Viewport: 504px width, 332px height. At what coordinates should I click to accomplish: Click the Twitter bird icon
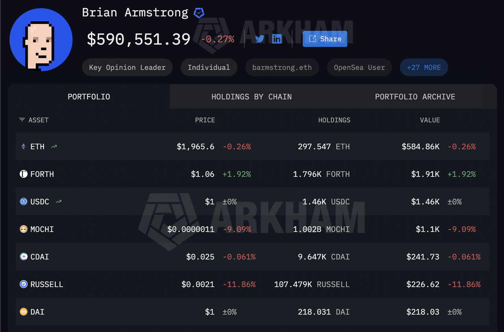pos(259,39)
